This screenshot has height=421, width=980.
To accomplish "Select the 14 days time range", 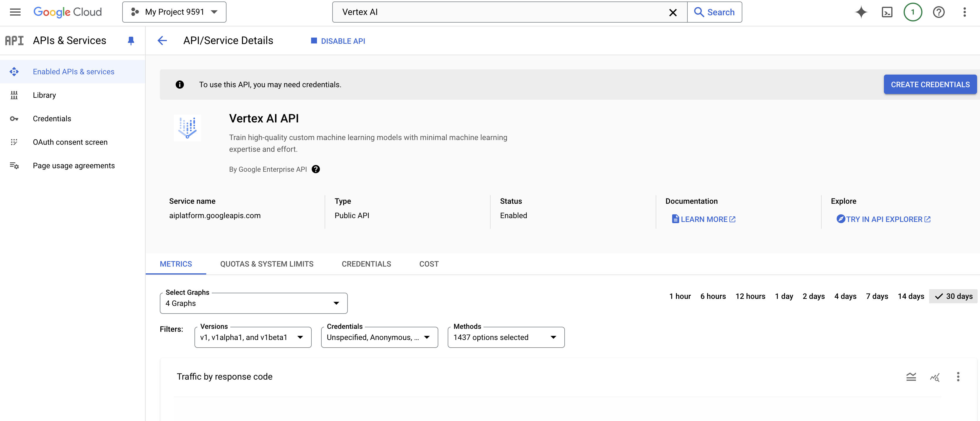I will tap(911, 296).
